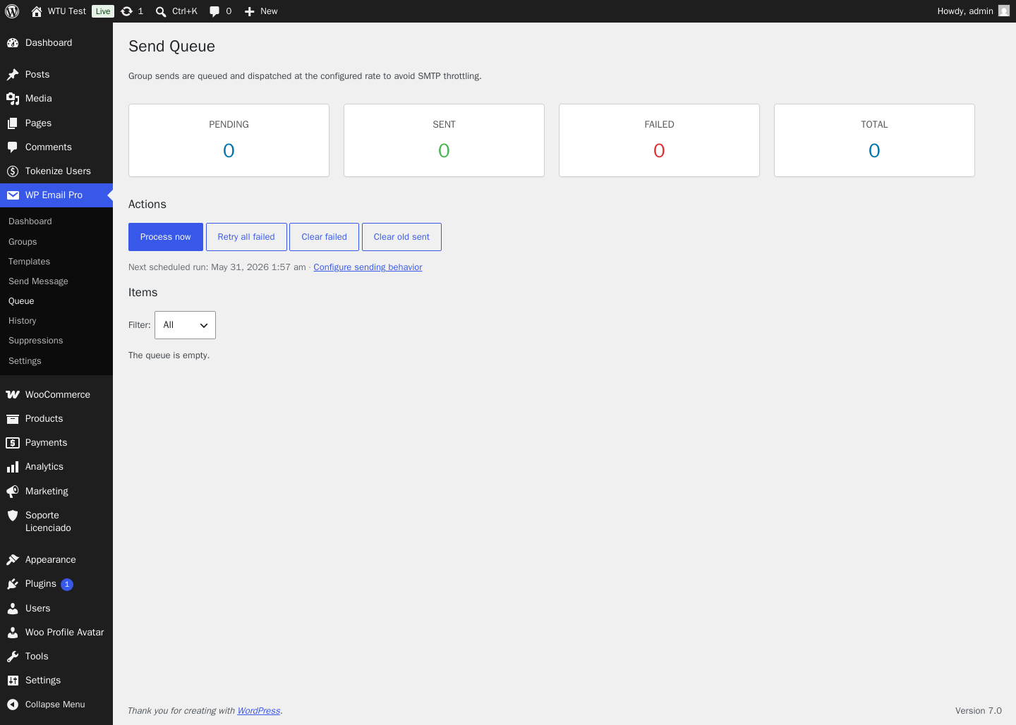1016x725 pixels.
Task: Click the home icon beside WTU Test
Action: click(37, 11)
